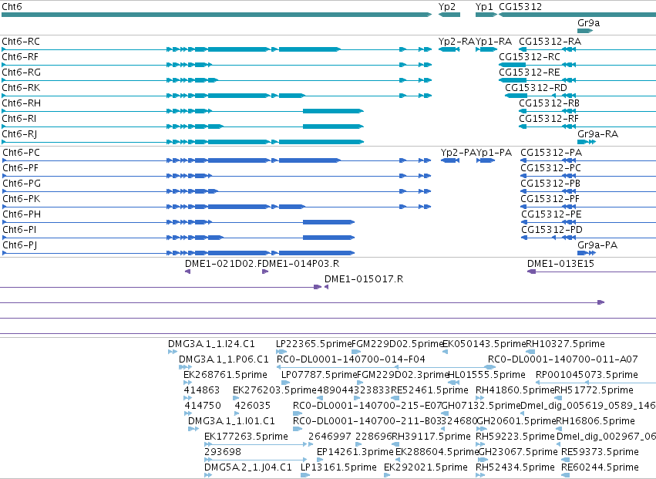Click the RC0-DL0001-140700-014-F04 feature
The height and width of the screenshot is (479, 656).
tap(351, 359)
